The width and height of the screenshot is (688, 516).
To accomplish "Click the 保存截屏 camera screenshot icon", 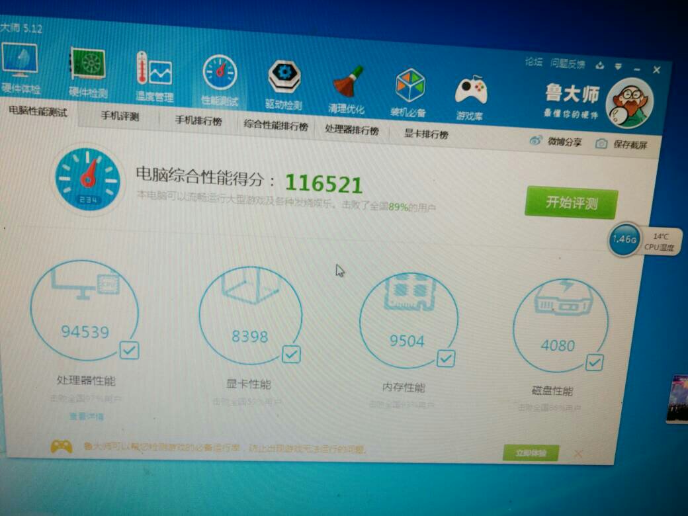I will 601,143.
